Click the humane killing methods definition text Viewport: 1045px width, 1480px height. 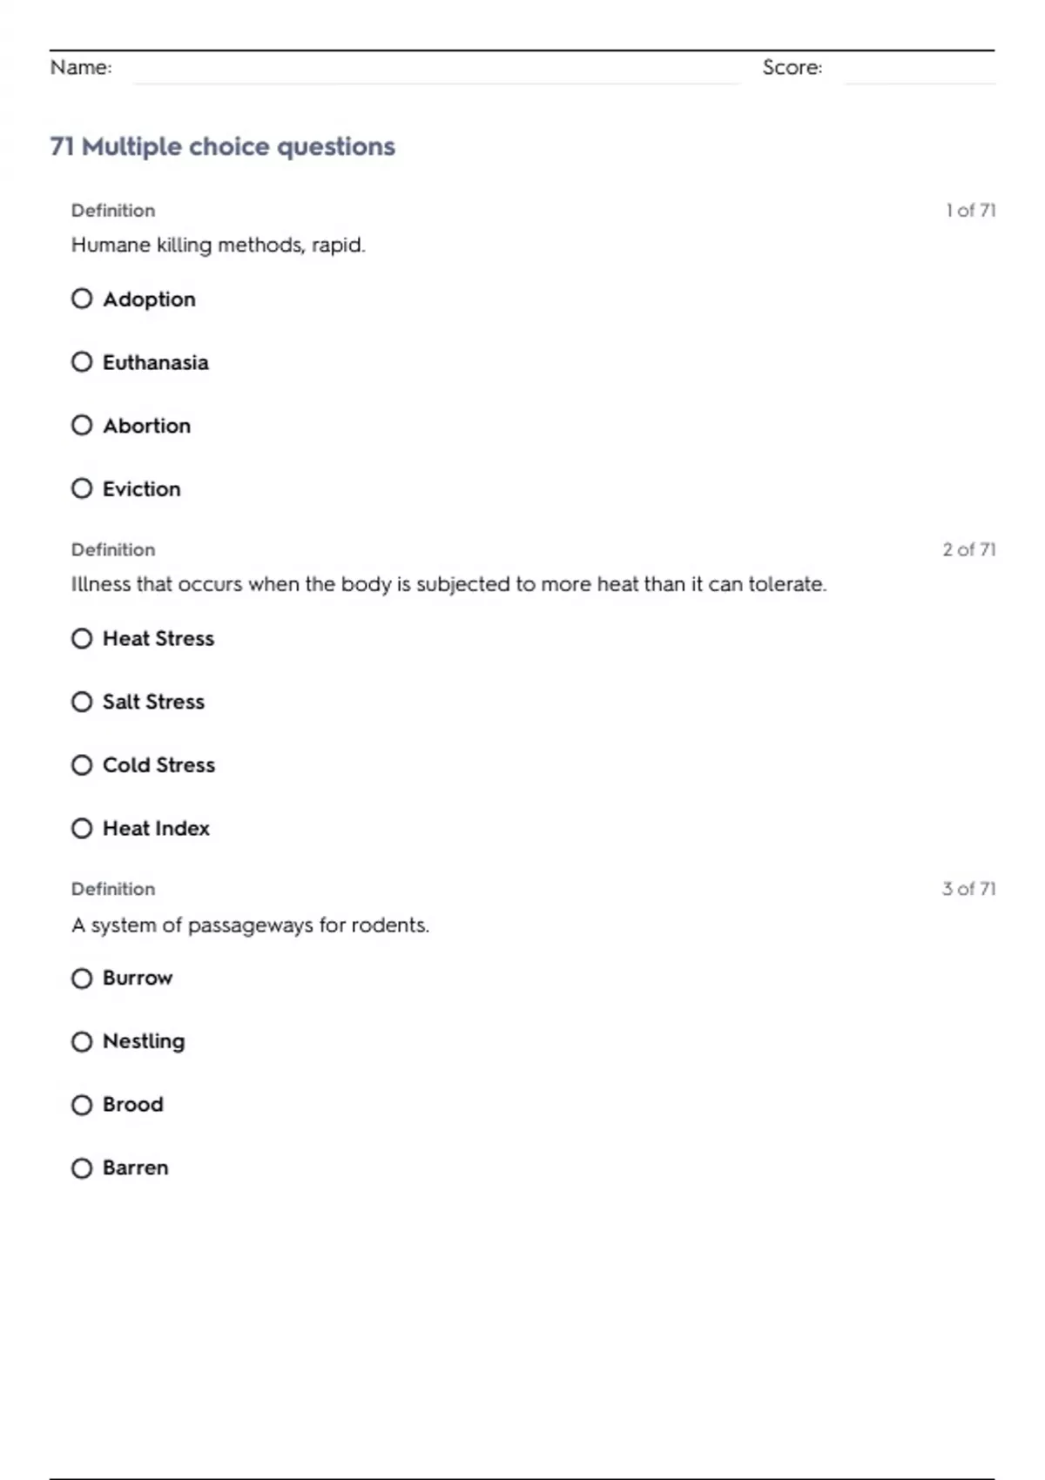coord(218,245)
